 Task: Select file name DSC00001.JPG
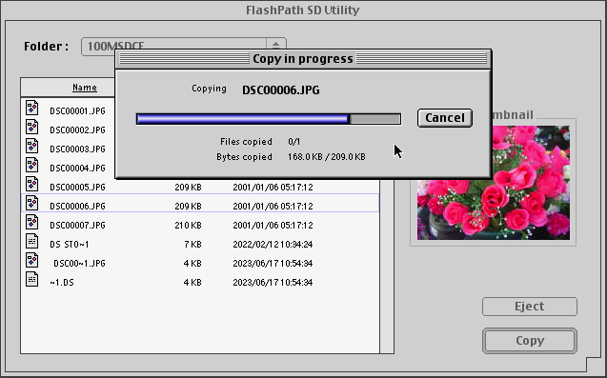pos(77,111)
